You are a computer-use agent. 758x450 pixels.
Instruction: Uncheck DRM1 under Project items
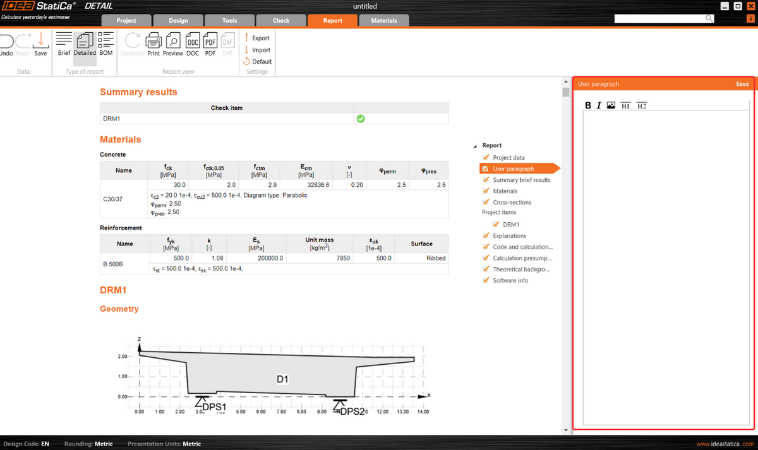tap(496, 224)
